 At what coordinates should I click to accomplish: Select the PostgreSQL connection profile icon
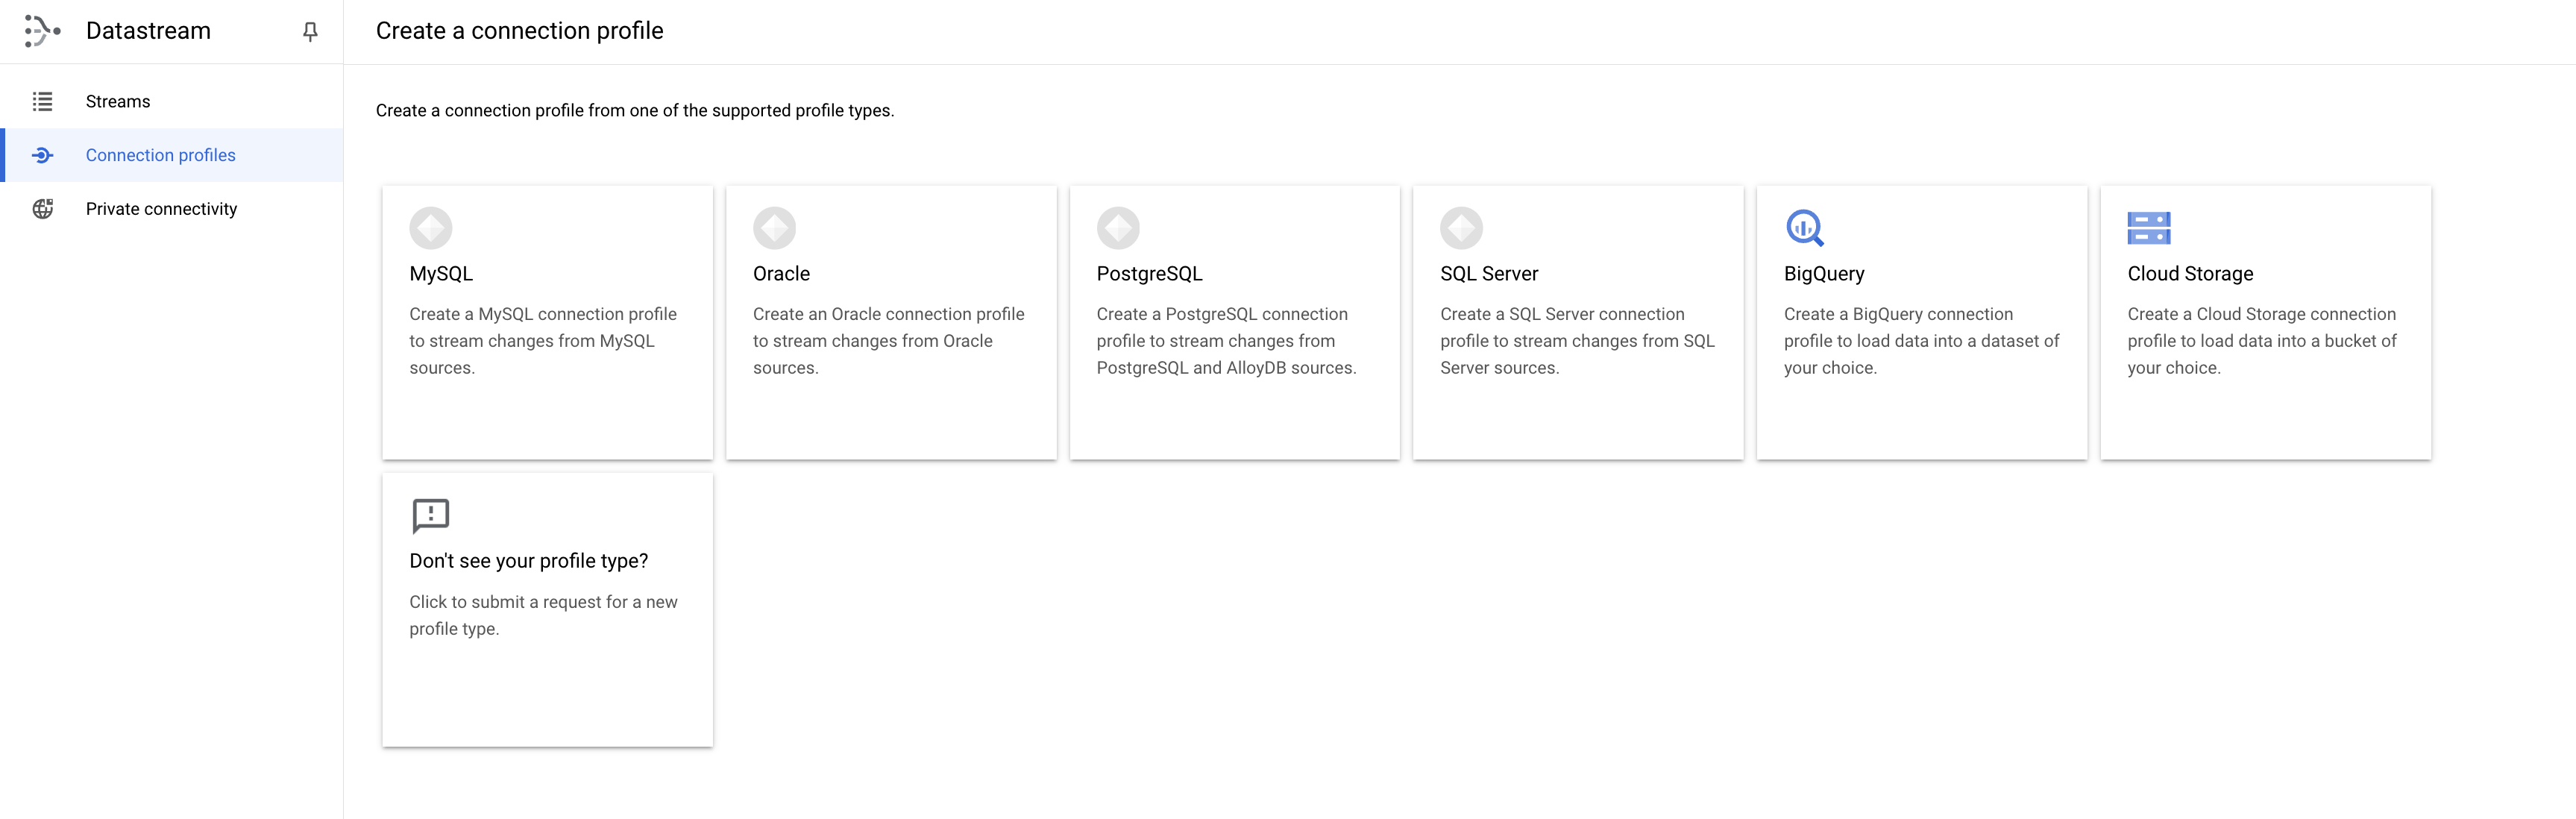click(x=1117, y=228)
